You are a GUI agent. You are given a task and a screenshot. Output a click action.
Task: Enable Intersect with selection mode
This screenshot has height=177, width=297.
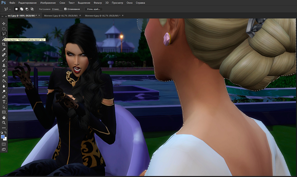pyautogui.click(x=32, y=9)
